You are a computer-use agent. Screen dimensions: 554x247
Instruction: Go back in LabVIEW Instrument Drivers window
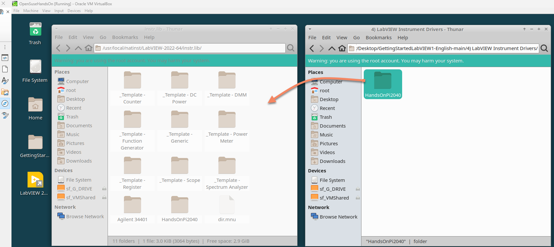[x=312, y=48]
